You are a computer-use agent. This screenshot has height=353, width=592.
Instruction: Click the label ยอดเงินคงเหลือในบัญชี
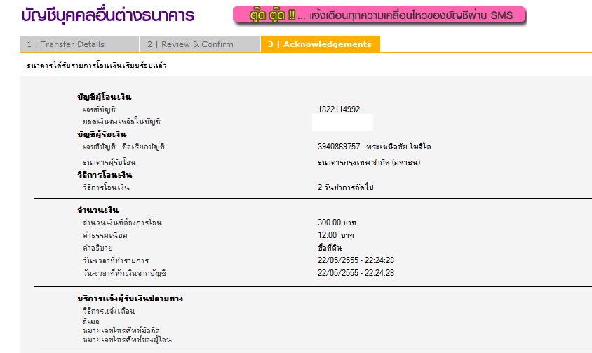coord(121,122)
